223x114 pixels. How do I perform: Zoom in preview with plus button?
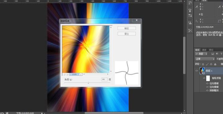(67, 74)
